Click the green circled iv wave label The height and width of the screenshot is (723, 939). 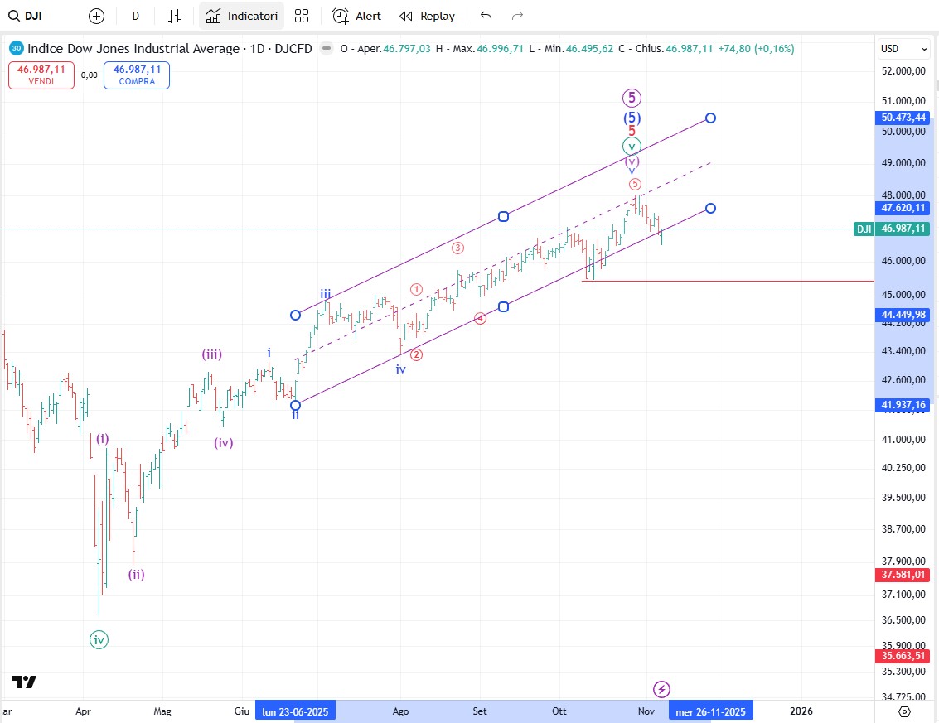[x=99, y=640]
